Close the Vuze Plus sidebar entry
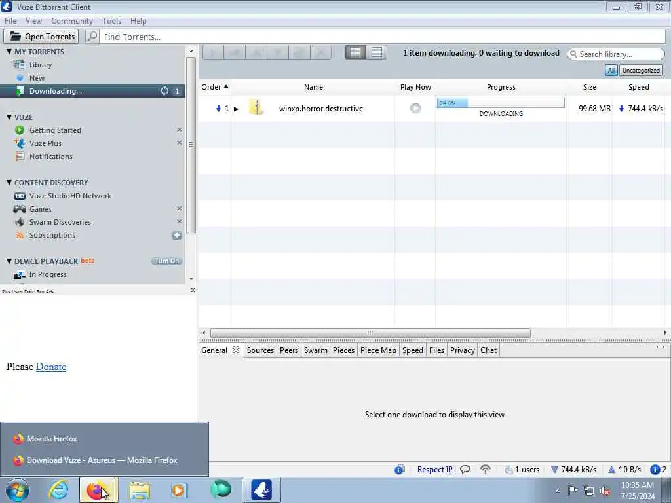671x503 pixels. (180, 143)
